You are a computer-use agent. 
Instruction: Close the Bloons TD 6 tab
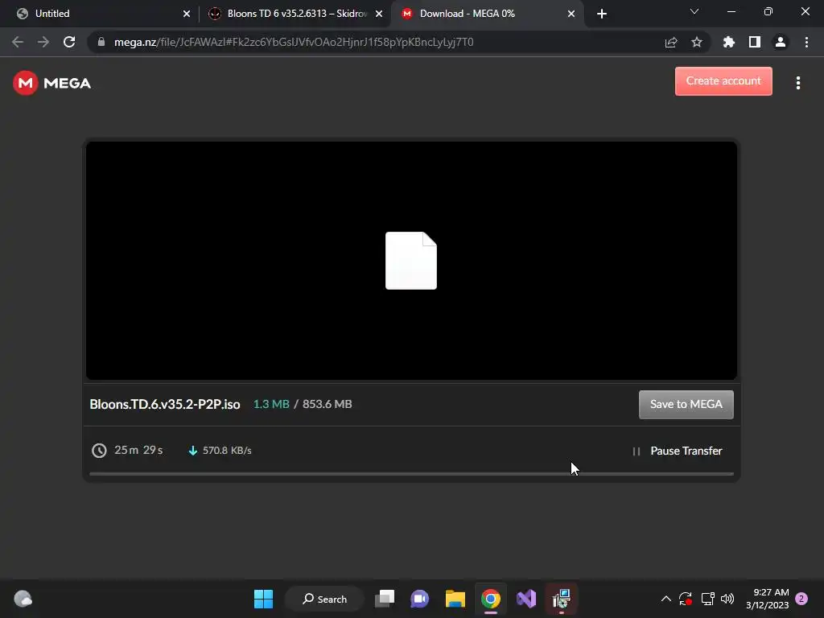tap(379, 14)
